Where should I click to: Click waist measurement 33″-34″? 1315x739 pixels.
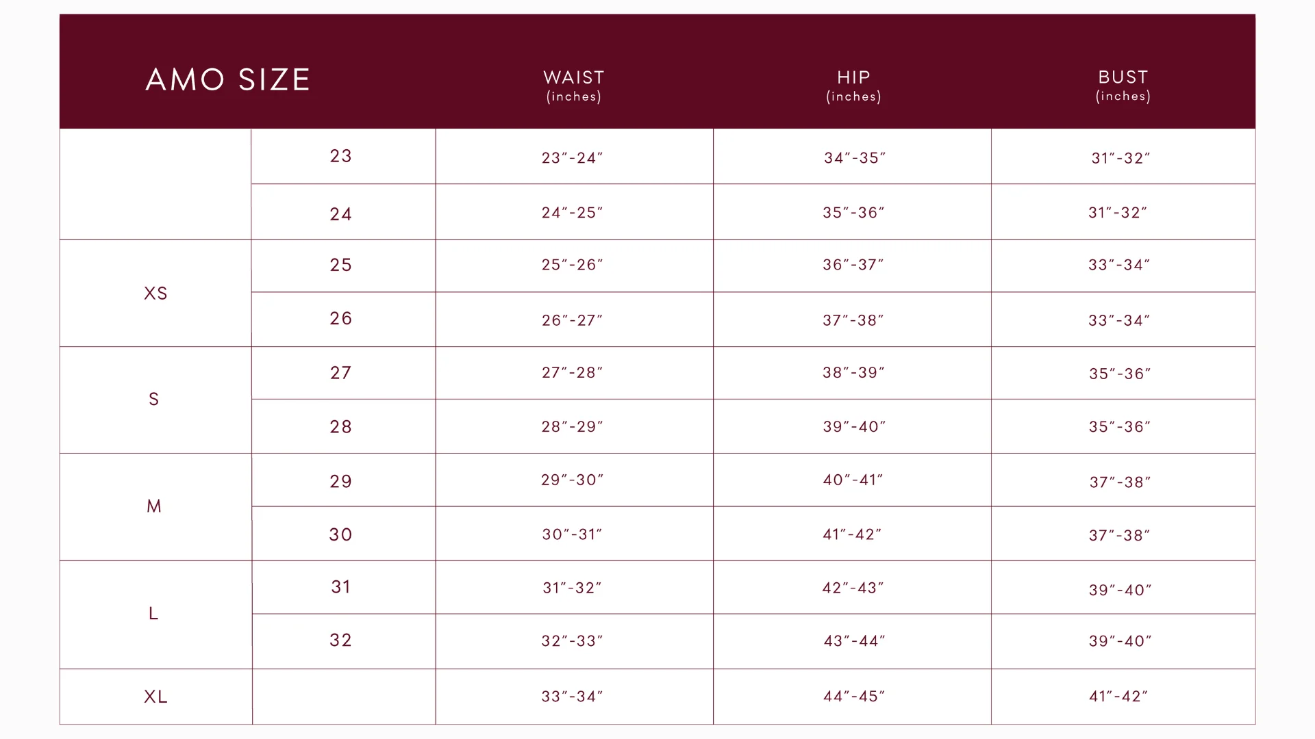[573, 697]
